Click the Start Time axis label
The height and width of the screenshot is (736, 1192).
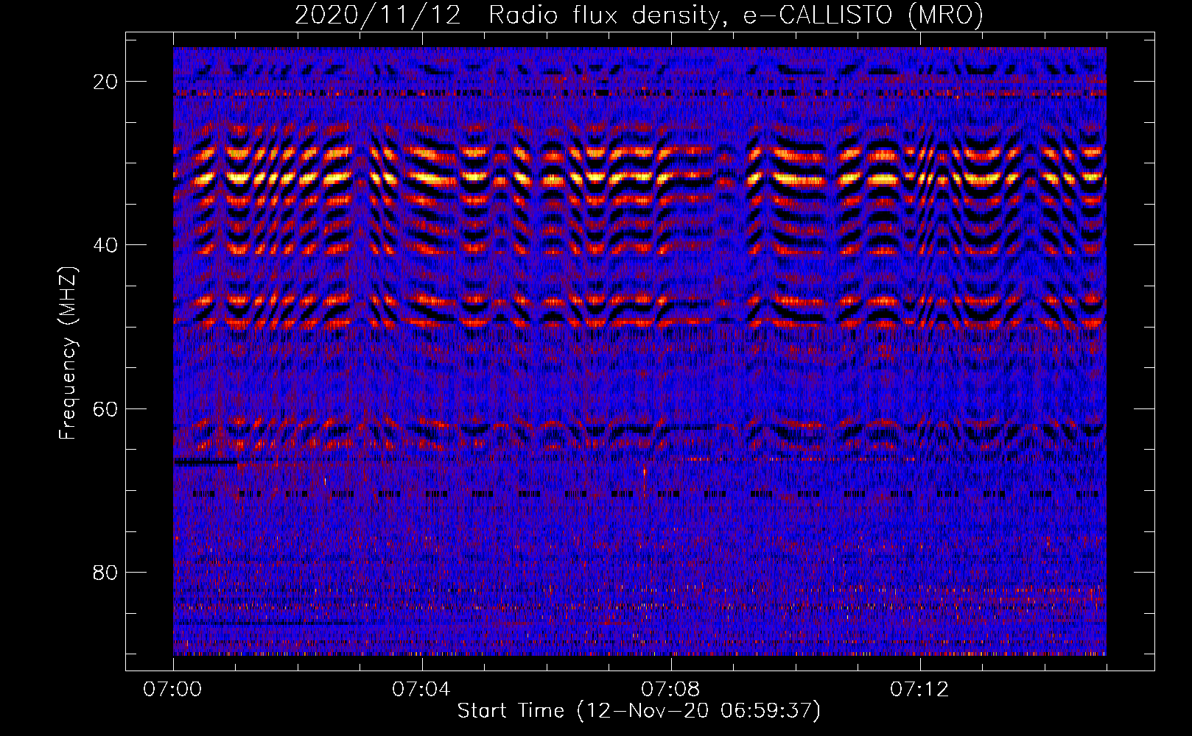pos(639,711)
